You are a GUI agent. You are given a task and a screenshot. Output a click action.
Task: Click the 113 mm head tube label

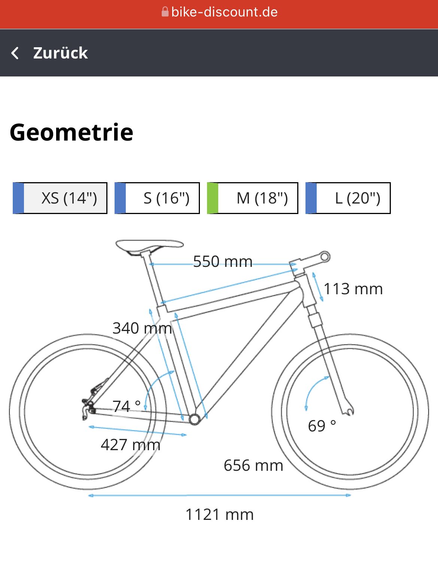[353, 289]
